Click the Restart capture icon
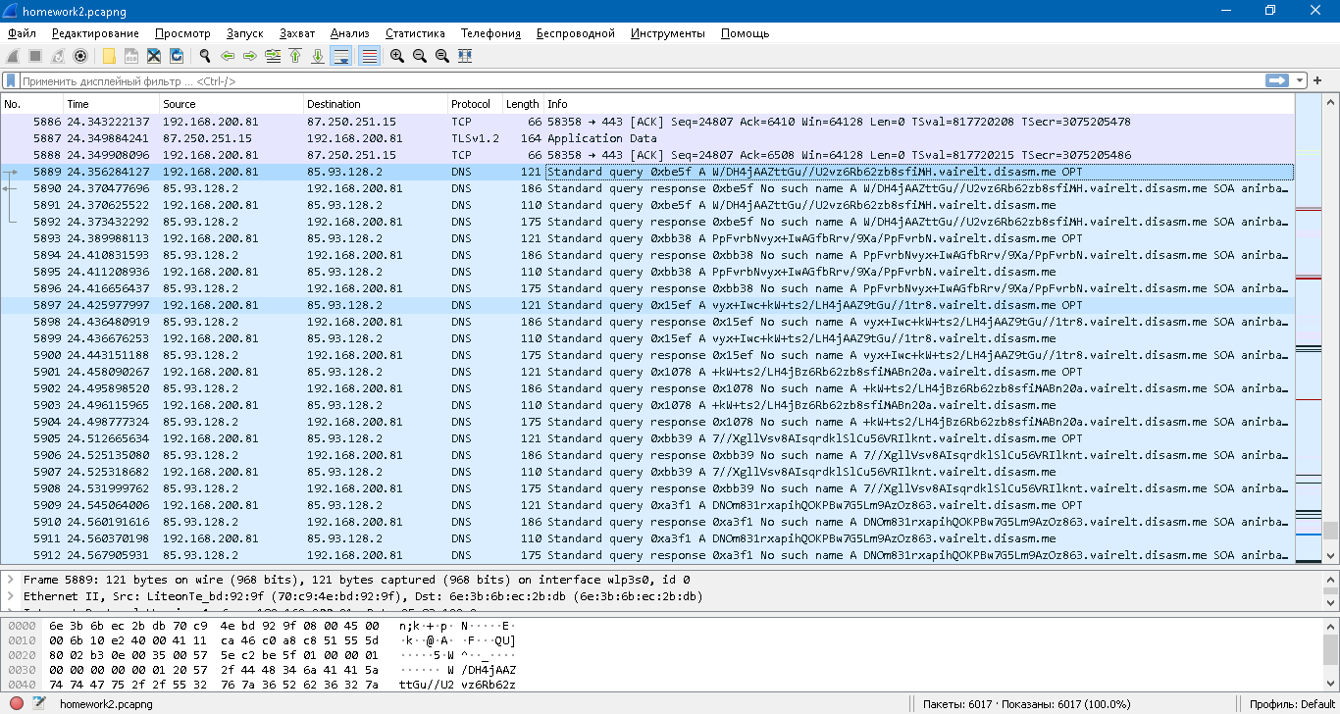1340x714 pixels. coord(58,56)
